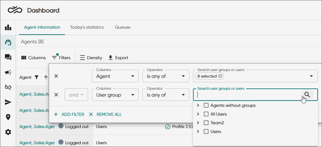Click the Search user groups input field
Screen dimensions: 322x147
pyautogui.click(x=247, y=95)
